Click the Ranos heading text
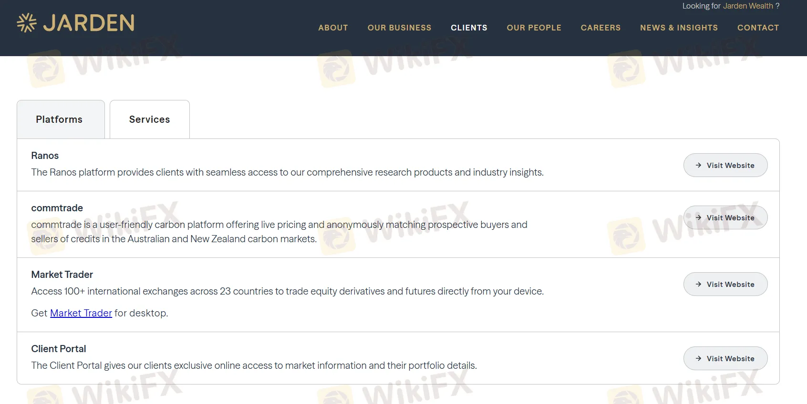The height and width of the screenshot is (404, 807). pyautogui.click(x=45, y=156)
